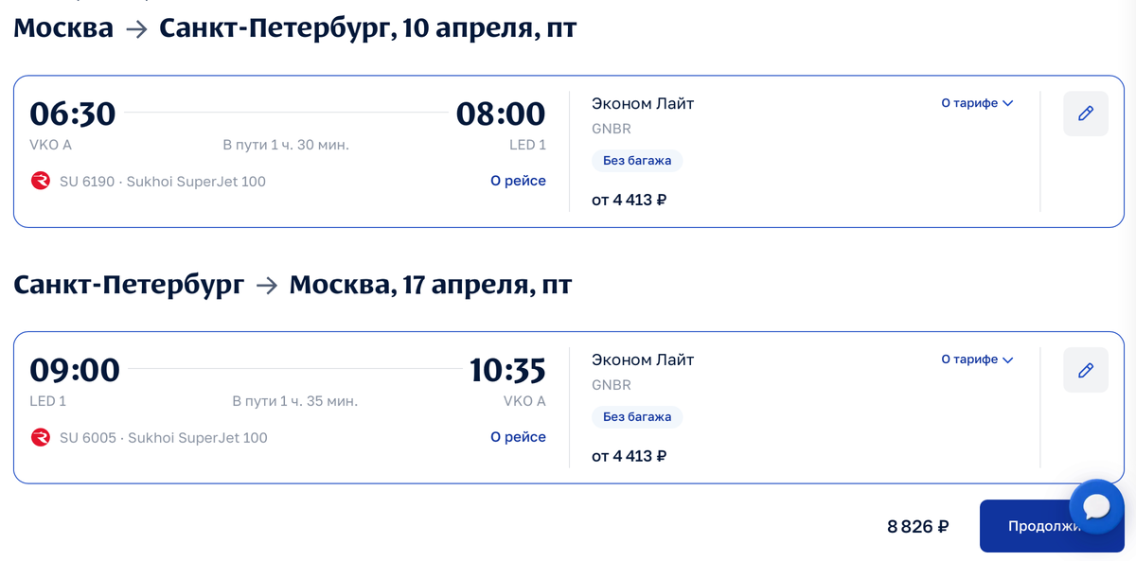This screenshot has height=561, width=1136.
Task: Click the arrow in Санкт-Петербург → Москва heading
Action: click(267, 286)
